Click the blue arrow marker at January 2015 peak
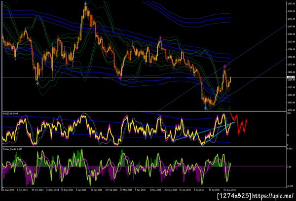 [x=85, y=3]
